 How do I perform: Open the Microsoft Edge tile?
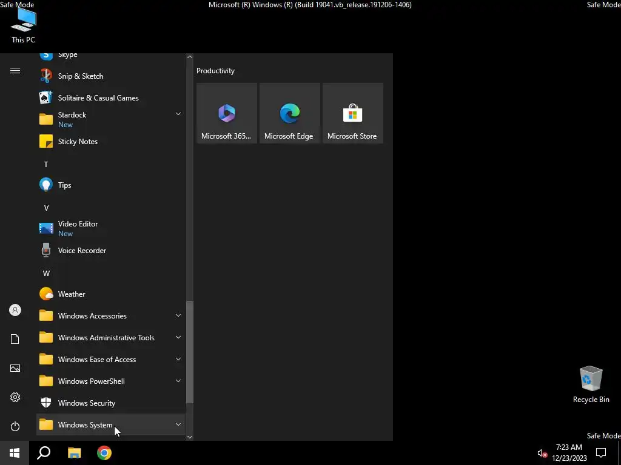coord(289,113)
